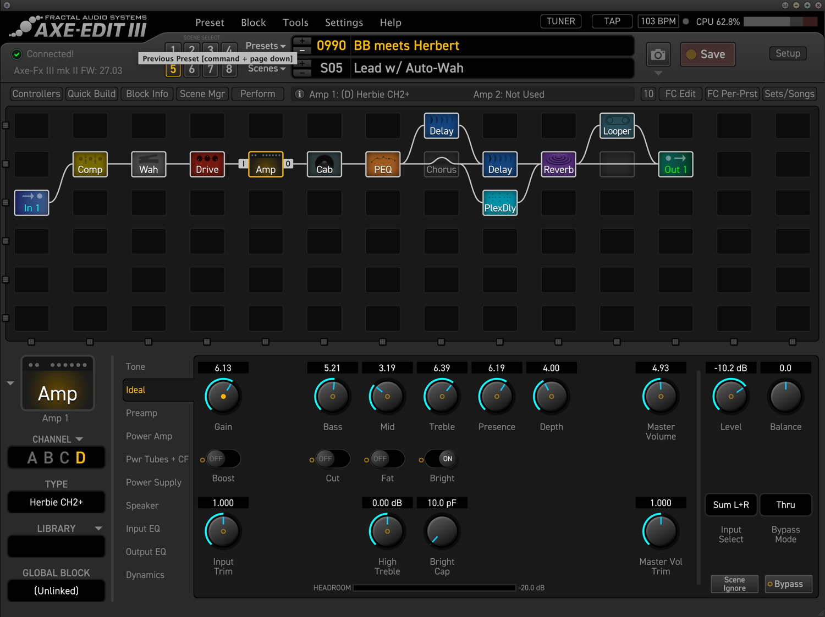This screenshot has height=617, width=825.
Task: Select scene 6 button
Action: (191, 69)
